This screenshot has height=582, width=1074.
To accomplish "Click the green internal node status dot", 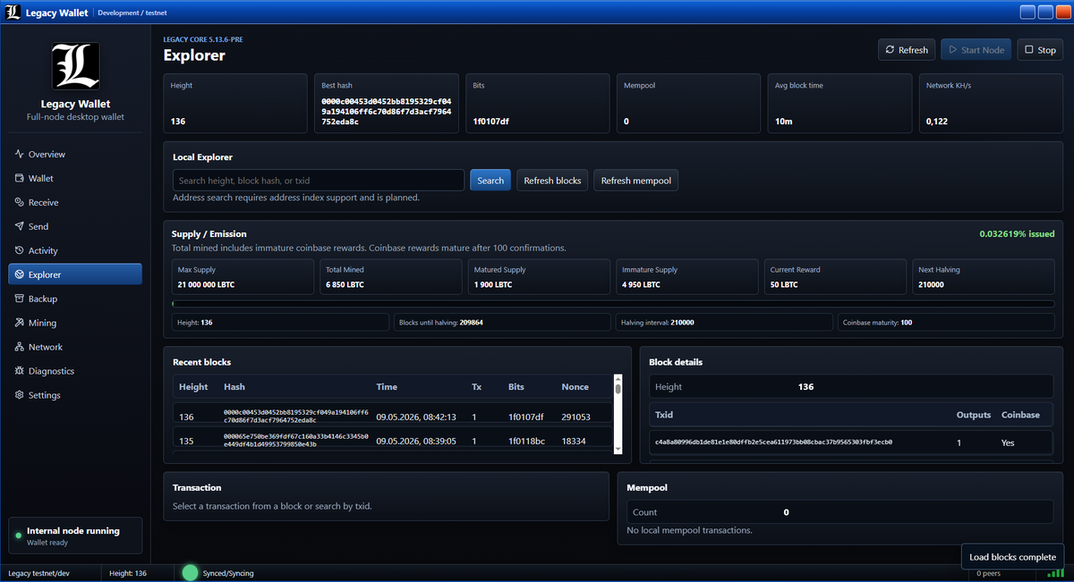I will click(18, 536).
